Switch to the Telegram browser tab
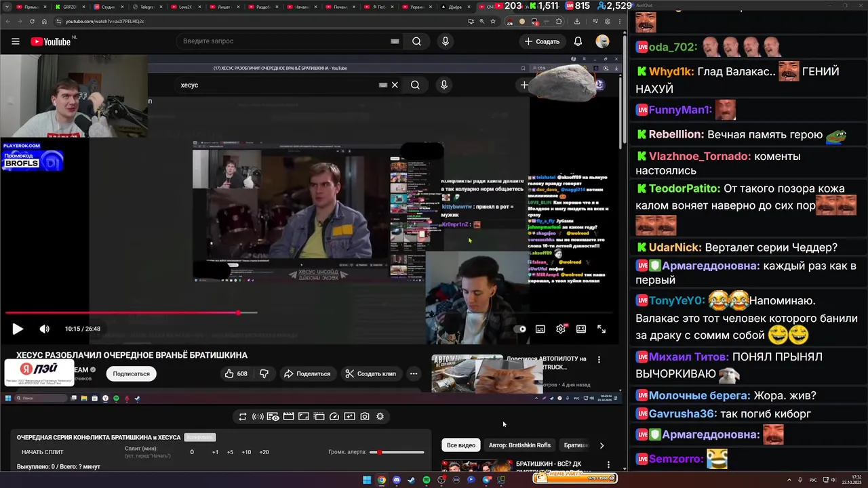 [x=146, y=7]
